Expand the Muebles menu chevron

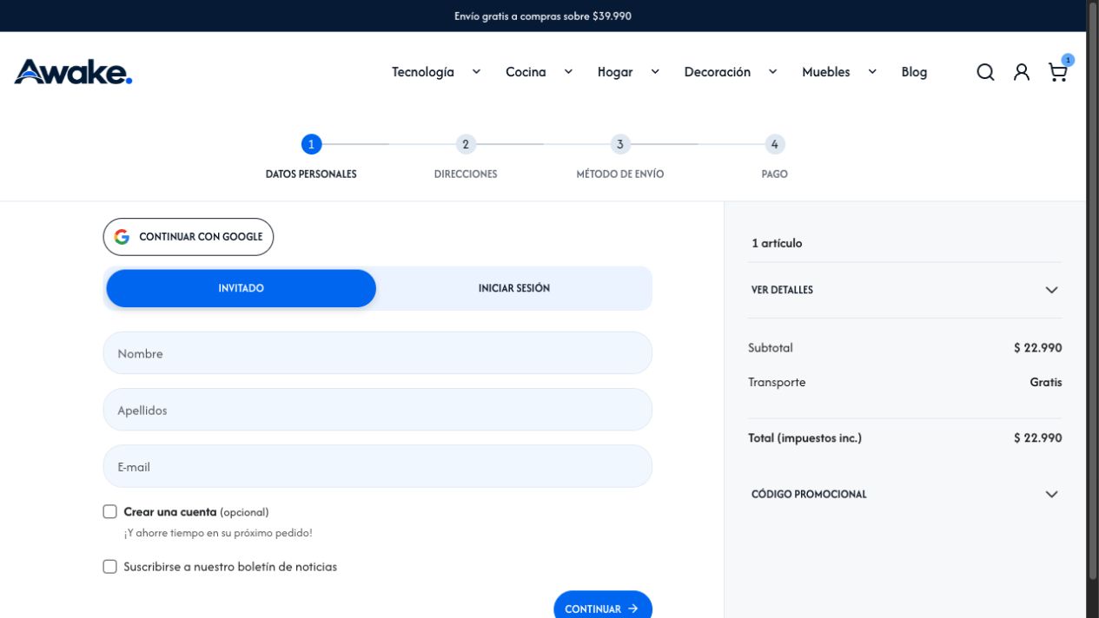872,72
